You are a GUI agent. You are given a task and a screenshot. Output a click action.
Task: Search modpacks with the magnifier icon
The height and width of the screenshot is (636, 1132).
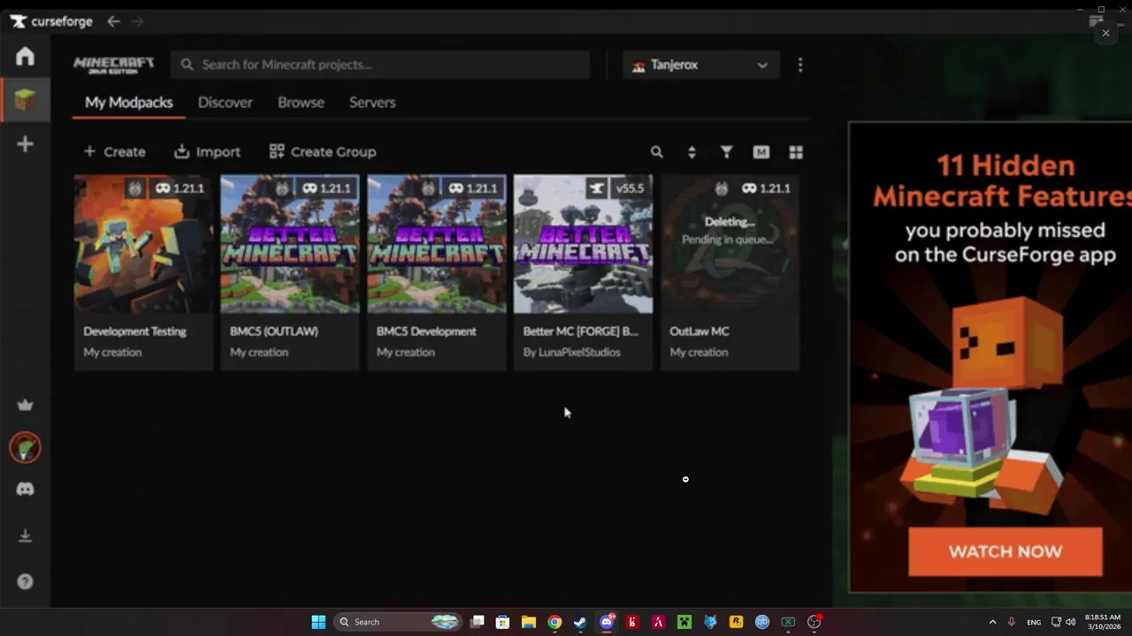tap(656, 152)
